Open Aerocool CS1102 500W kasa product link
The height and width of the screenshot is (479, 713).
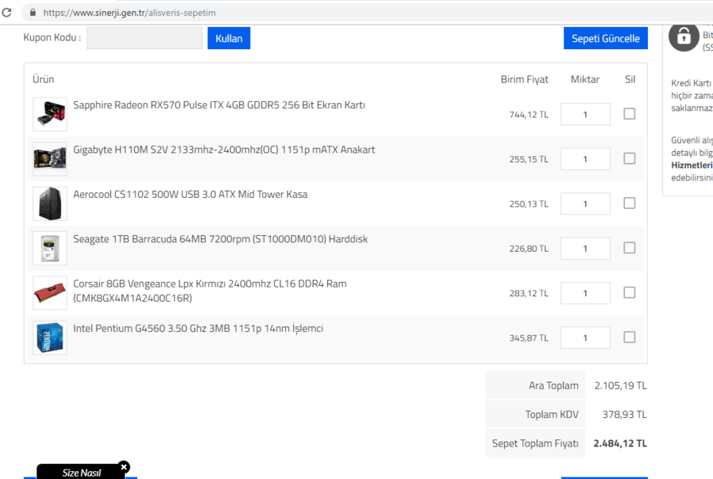(x=190, y=195)
